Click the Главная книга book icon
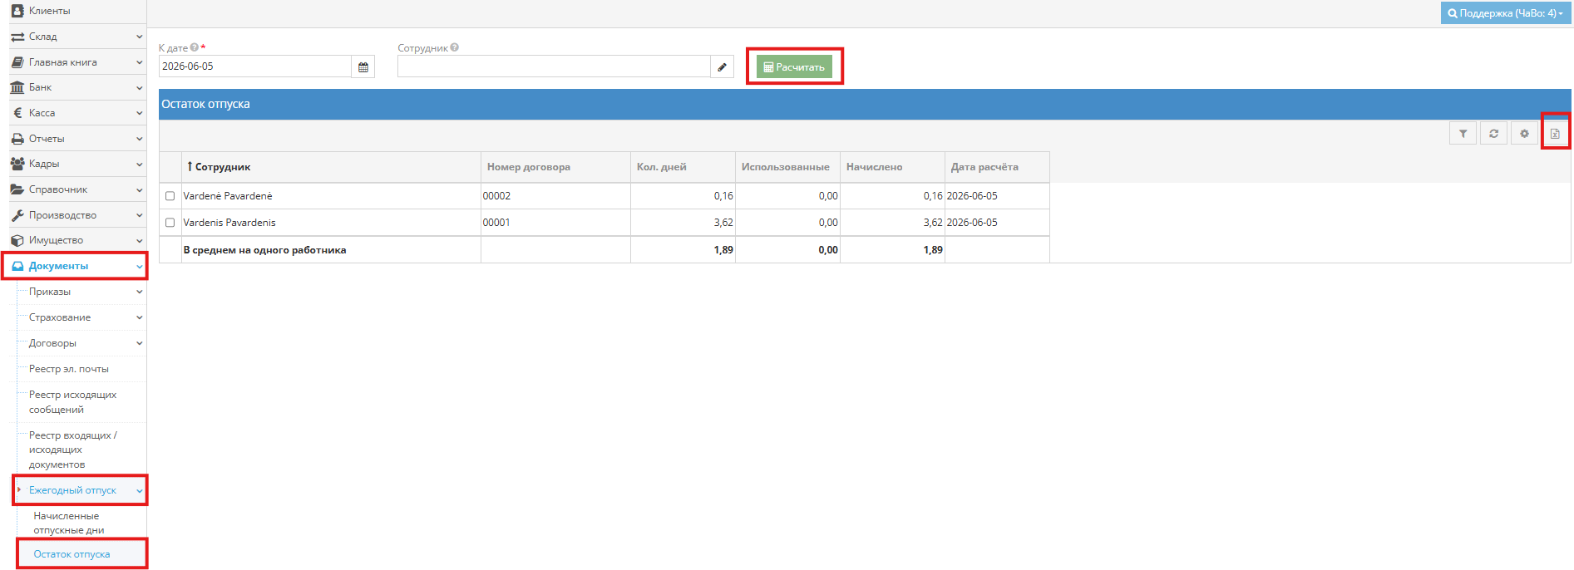 pos(17,62)
